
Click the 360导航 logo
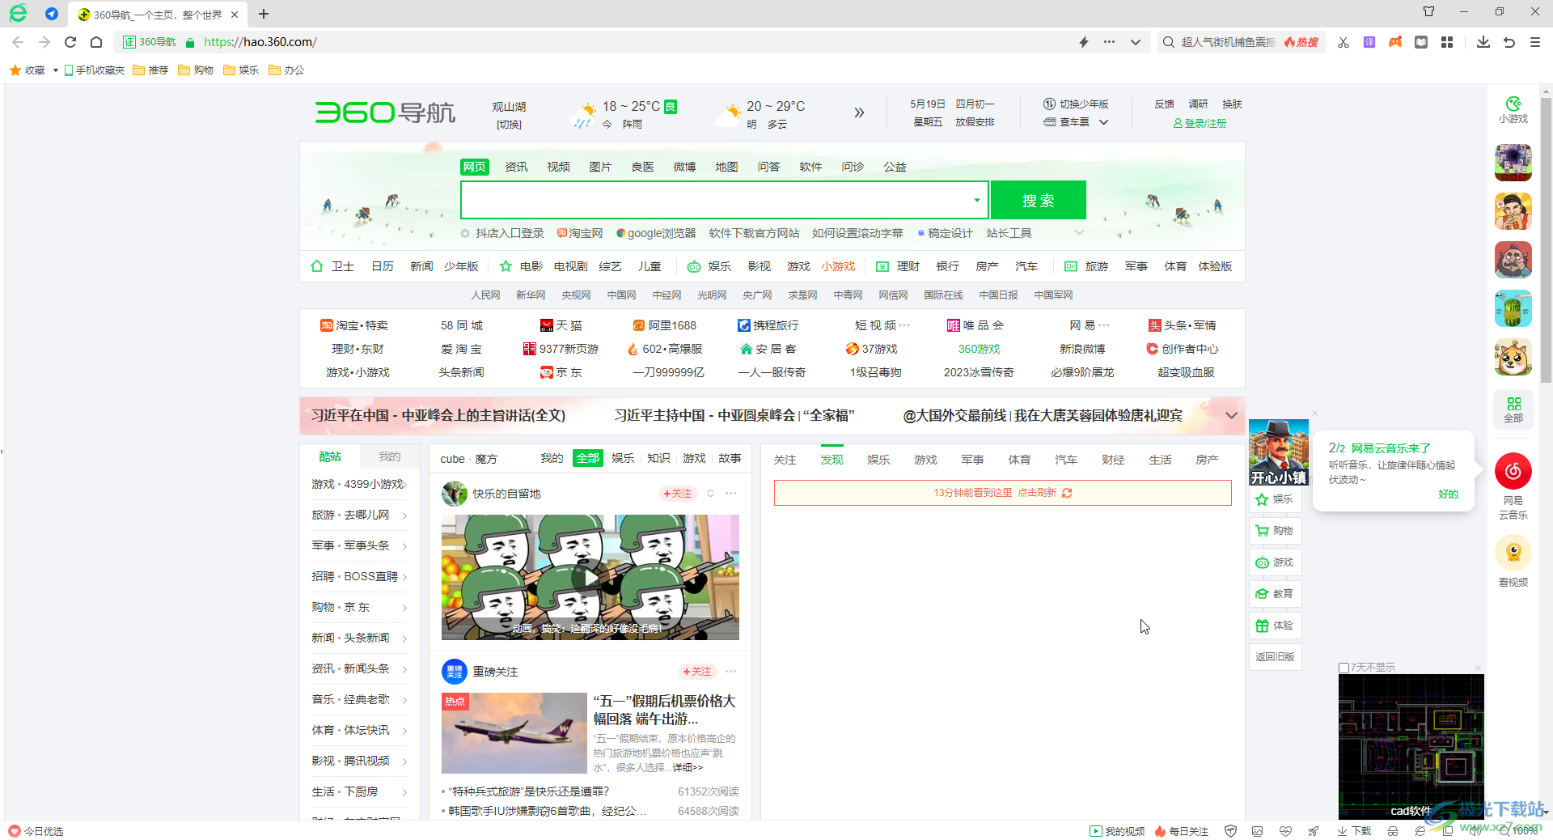[385, 112]
